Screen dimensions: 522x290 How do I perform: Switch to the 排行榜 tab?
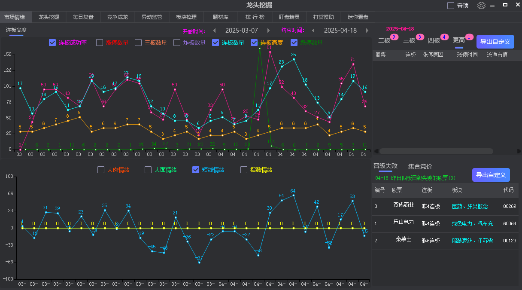pyautogui.click(x=255, y=17)
